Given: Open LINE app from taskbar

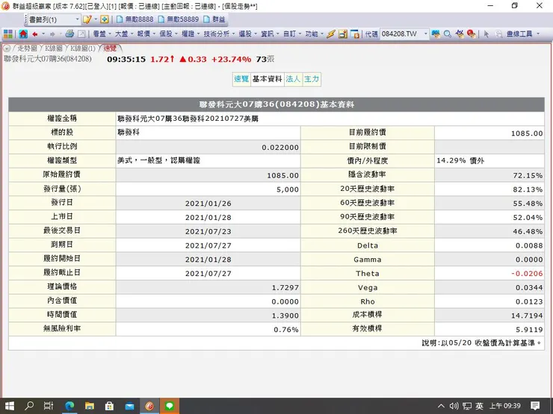Looking at the screenshot, I should [x=170, y=406].
